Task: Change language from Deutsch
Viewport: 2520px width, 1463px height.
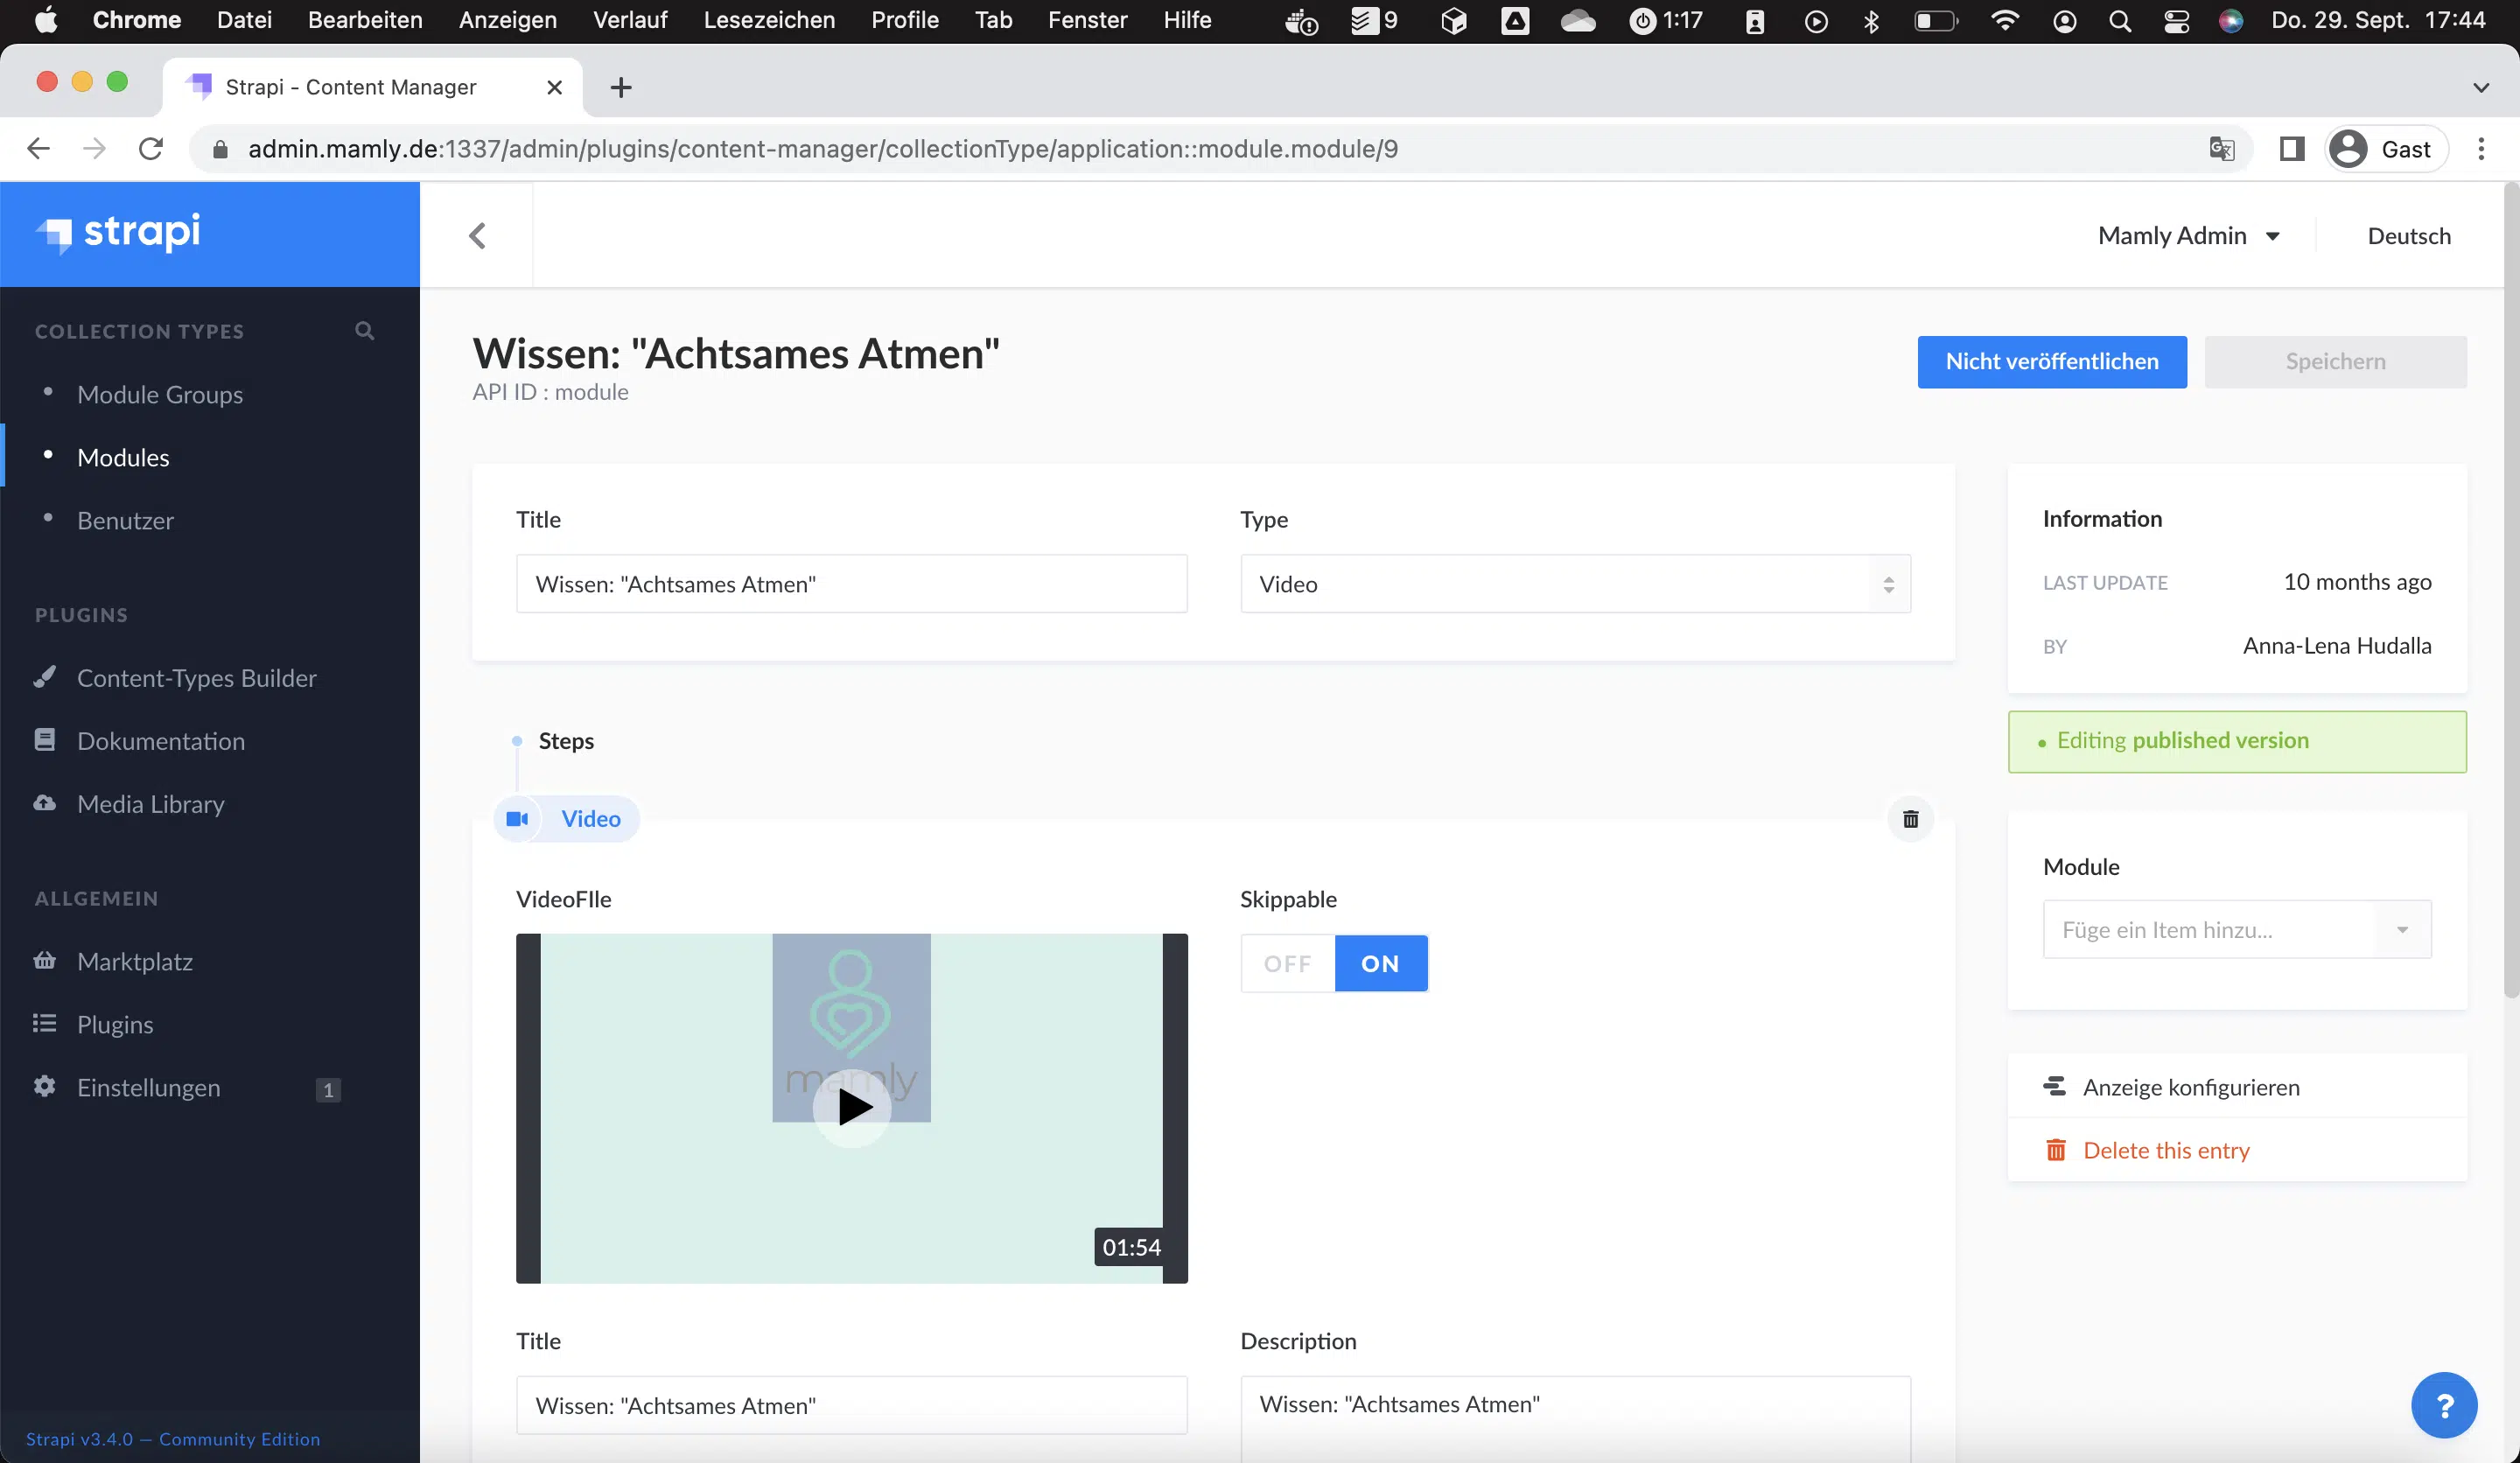Action: pyautogui.click(x=2408, y=236)
